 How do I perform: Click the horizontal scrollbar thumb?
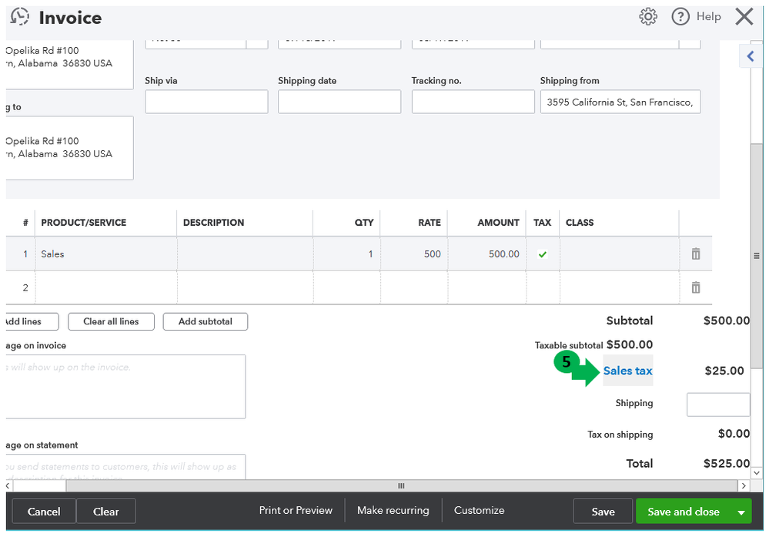point(401,486)
